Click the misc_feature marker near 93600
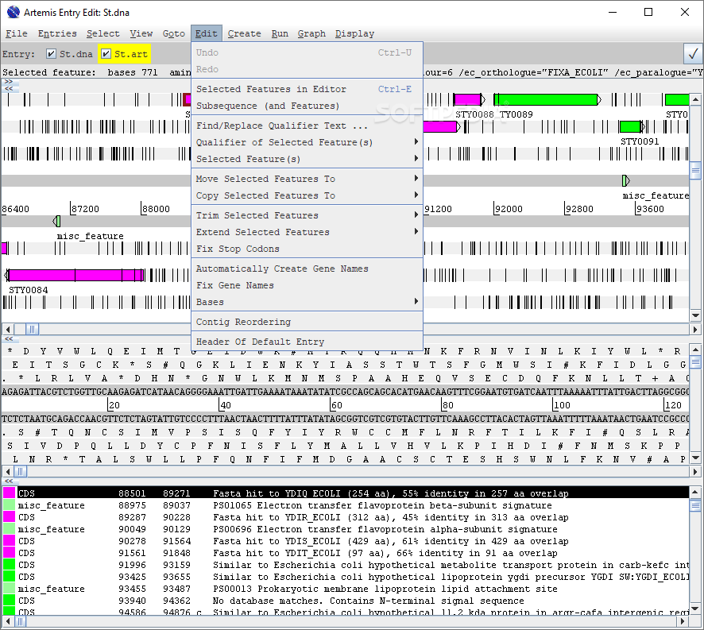This screenshot has width=704, height=630. [626, 180]
